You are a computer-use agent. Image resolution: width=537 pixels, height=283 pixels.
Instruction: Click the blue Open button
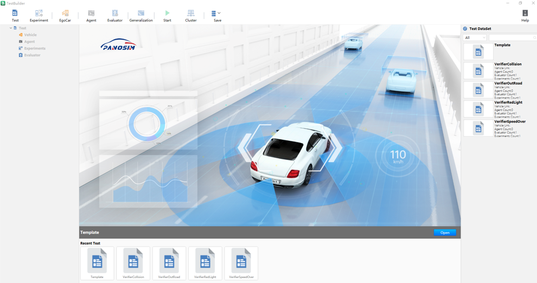(x=444, y=233)
